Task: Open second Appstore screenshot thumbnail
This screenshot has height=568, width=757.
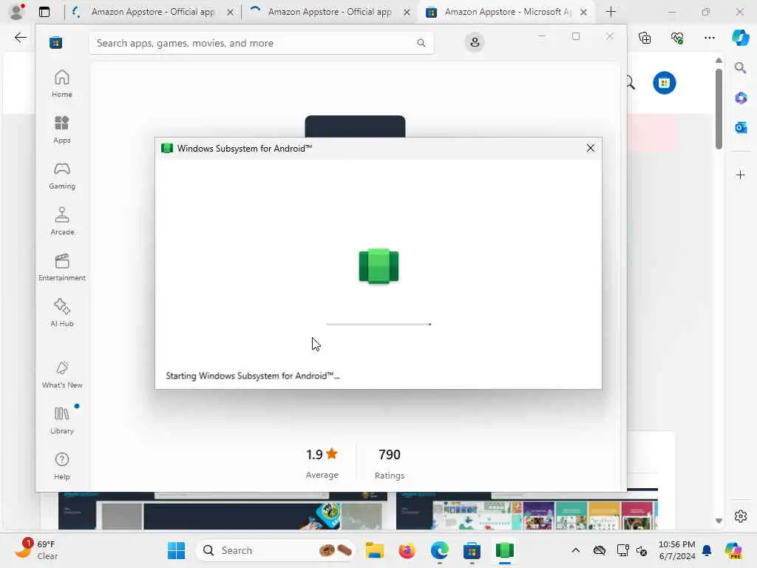Action: click(x=526, y=510)
